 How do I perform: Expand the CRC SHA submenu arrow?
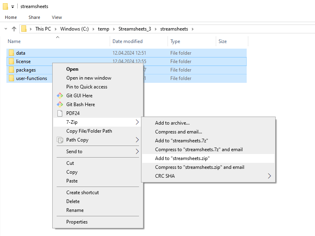coord(269,176)
